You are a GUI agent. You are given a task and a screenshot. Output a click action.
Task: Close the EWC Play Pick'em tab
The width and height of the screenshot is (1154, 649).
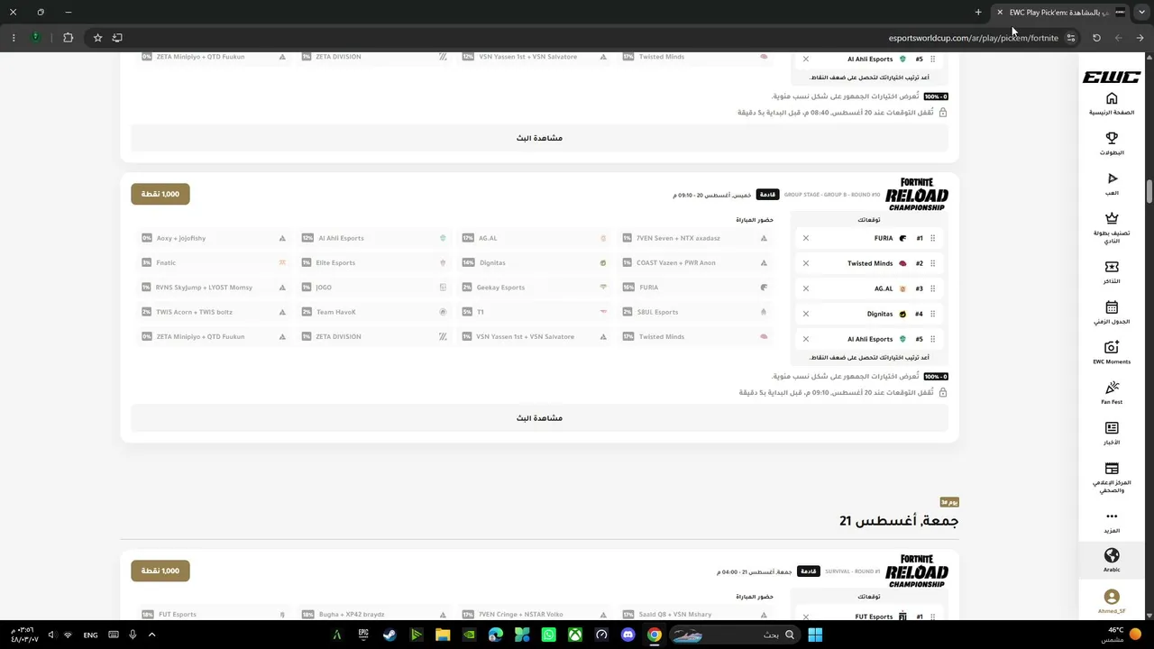tap(1000, 13)
